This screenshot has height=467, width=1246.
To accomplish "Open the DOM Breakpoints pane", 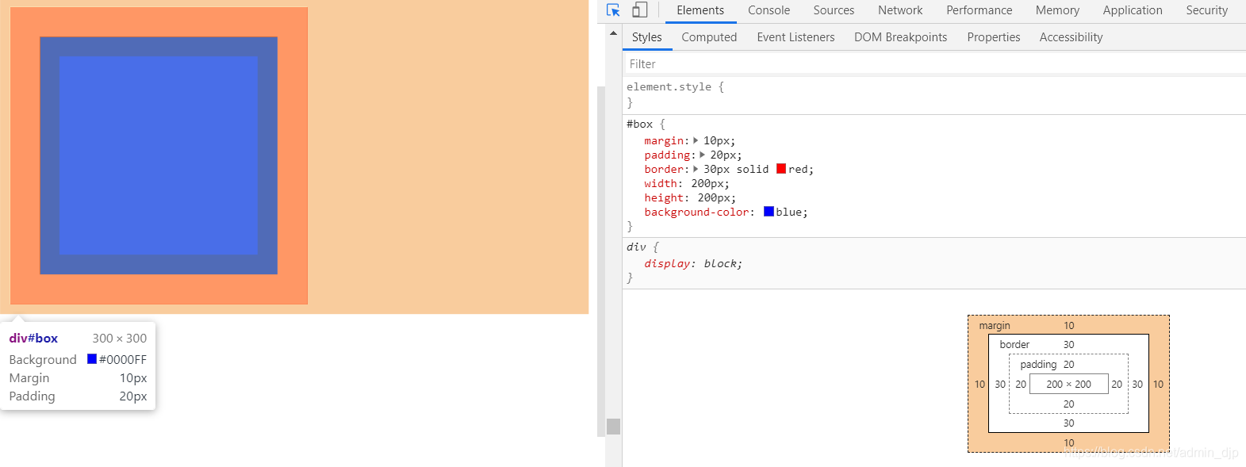I will (900, 37).
